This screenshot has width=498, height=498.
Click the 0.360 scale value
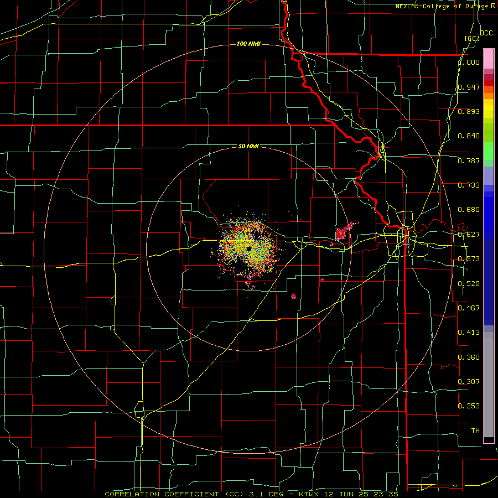coord(469,357)
